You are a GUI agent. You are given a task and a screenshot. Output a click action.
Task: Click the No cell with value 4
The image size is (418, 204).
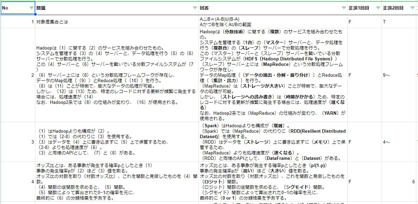click(x=18, y=182)
